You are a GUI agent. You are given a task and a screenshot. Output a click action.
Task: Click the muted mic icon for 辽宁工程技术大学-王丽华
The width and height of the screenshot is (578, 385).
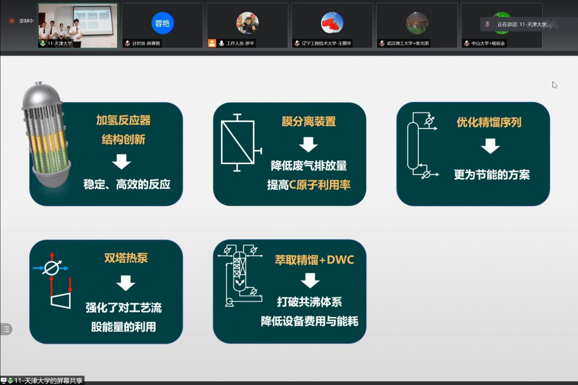[297, 43]
